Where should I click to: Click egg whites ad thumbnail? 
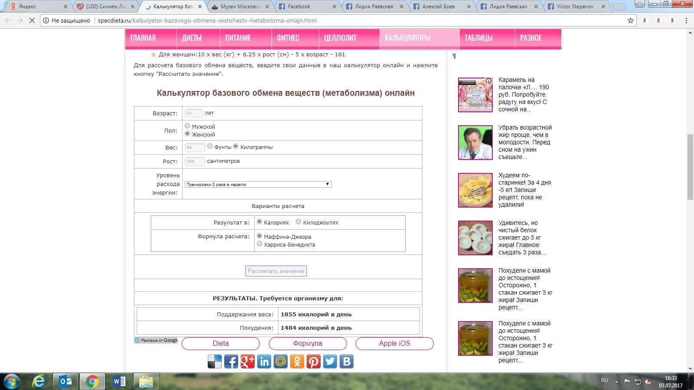475,238
